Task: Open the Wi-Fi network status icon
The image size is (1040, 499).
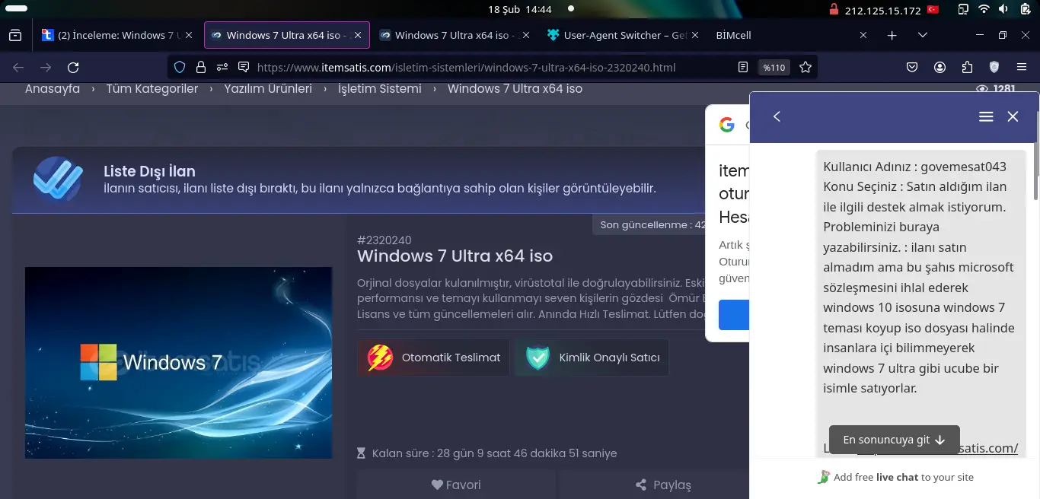Action: pyautogui.click(x=984, y=10)
